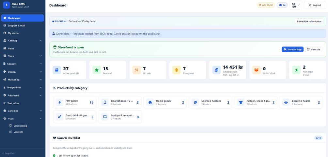
Task: Click the Text editor icon in sidebar
Action: pos(5,103)
